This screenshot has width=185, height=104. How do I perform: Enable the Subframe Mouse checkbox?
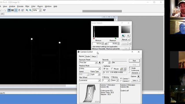point(112,69)
